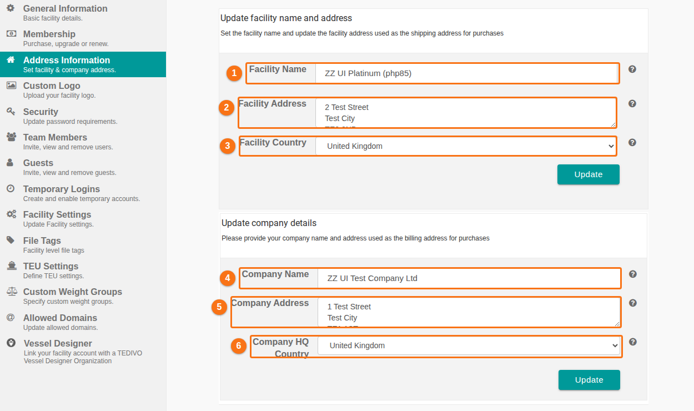Screen dimensions: 694x411
Task: Click into the Company Address textarea
Action: point(469,312)
